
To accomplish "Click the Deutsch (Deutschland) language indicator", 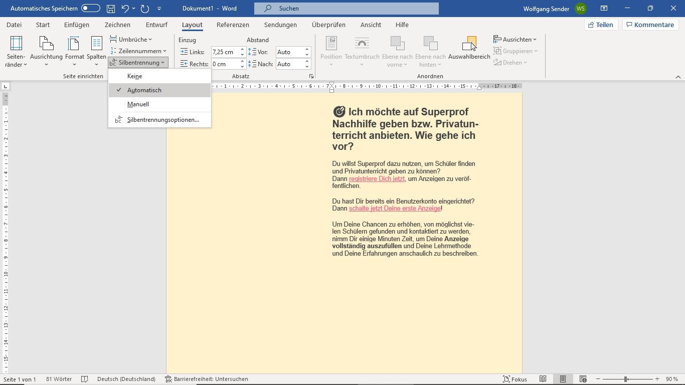I will 126,379.
